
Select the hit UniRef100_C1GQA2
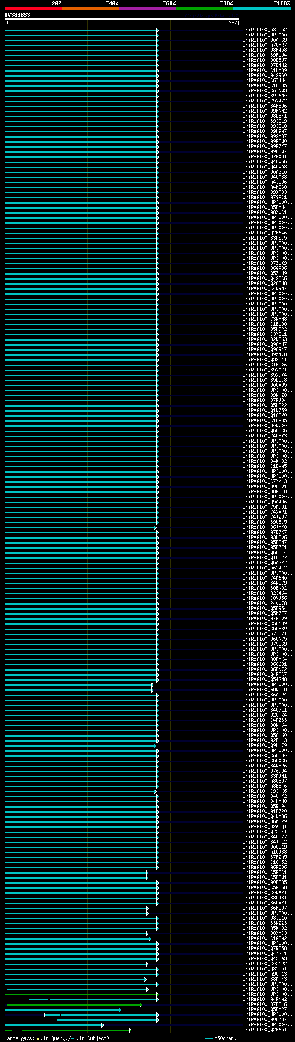(265, 939)
